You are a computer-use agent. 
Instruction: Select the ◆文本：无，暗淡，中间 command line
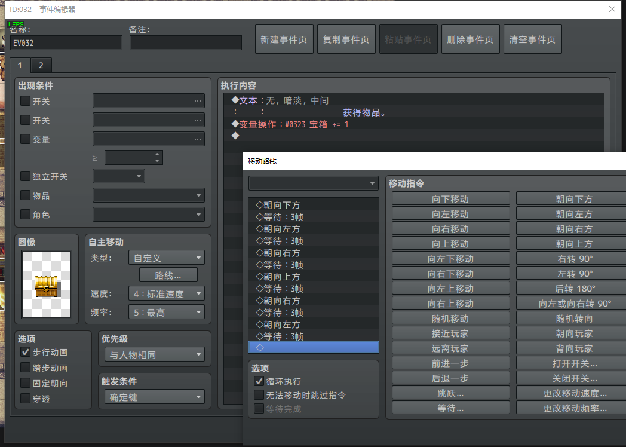(x=414, y=100)
